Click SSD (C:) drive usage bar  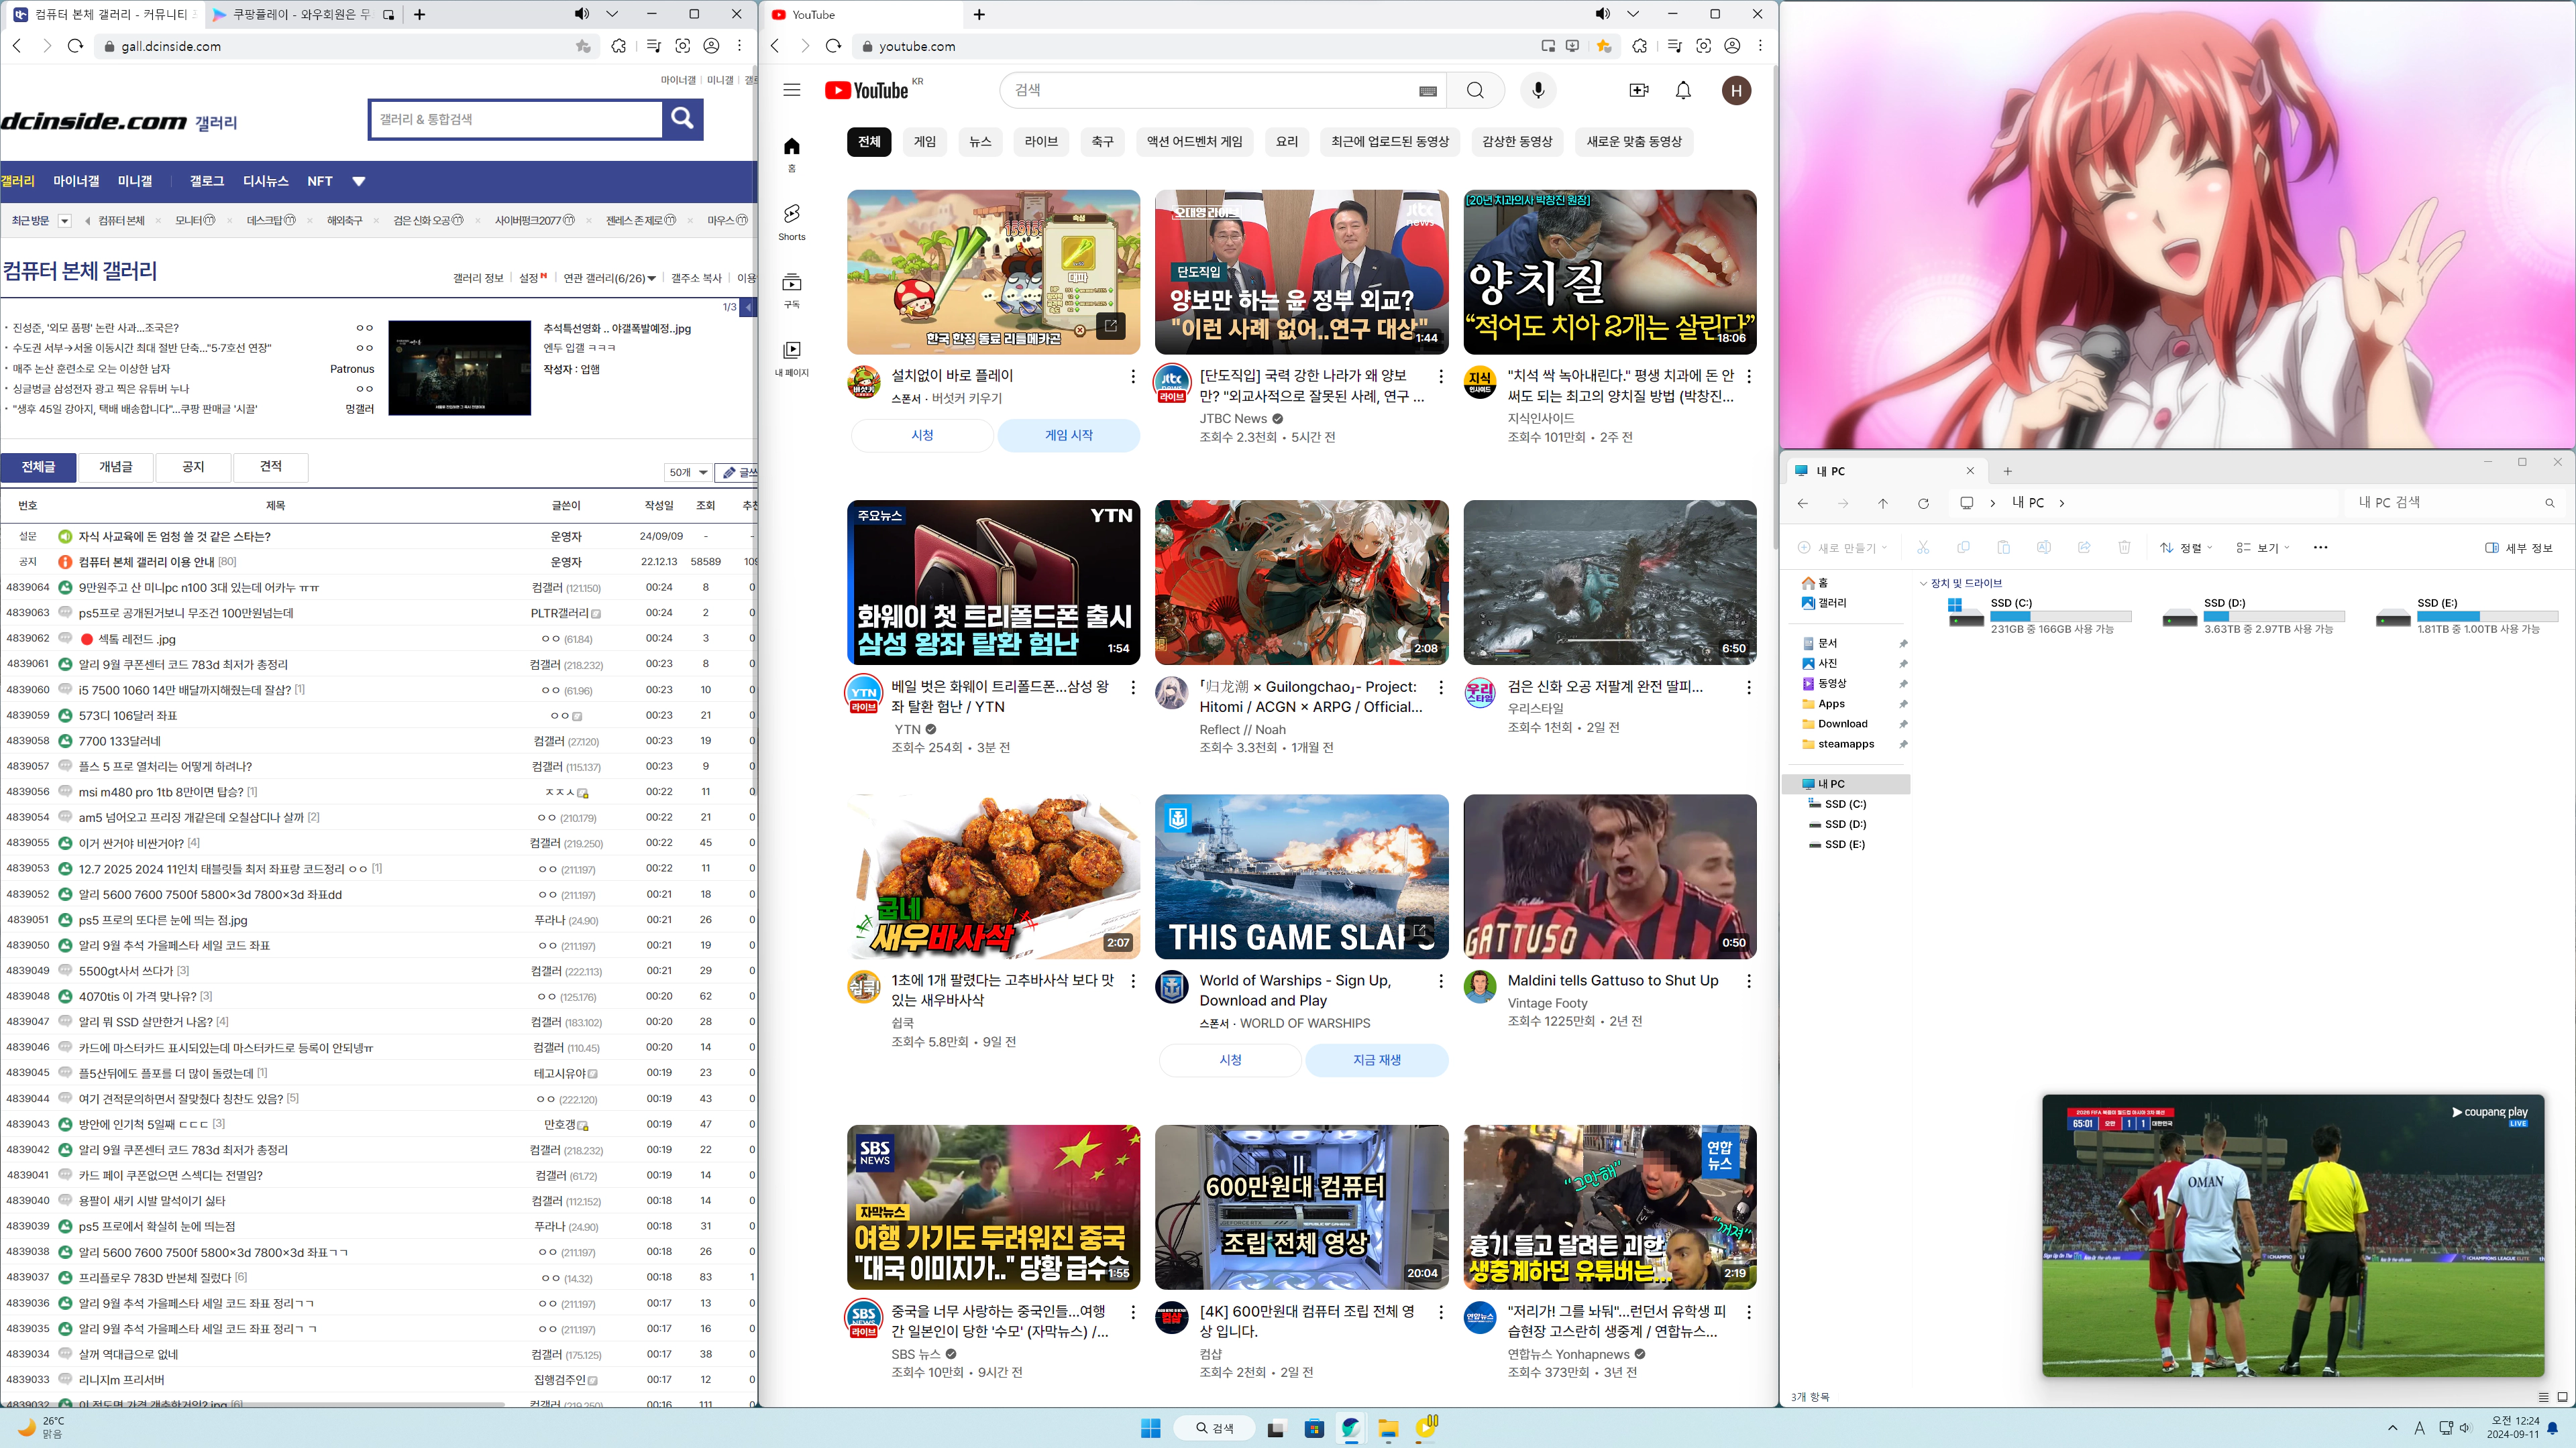(x=2060, y=617)
